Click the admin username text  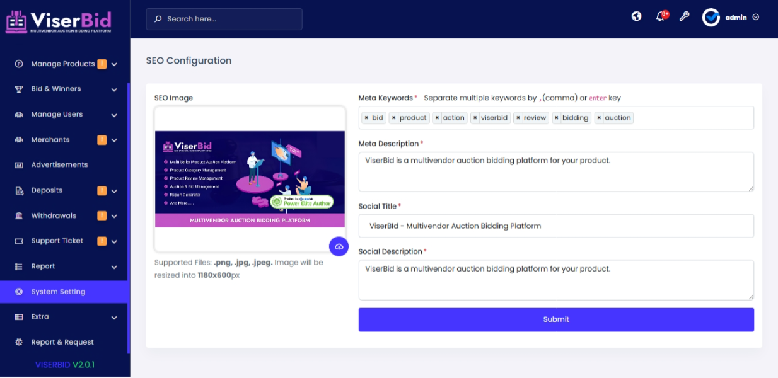pos(736,18)
